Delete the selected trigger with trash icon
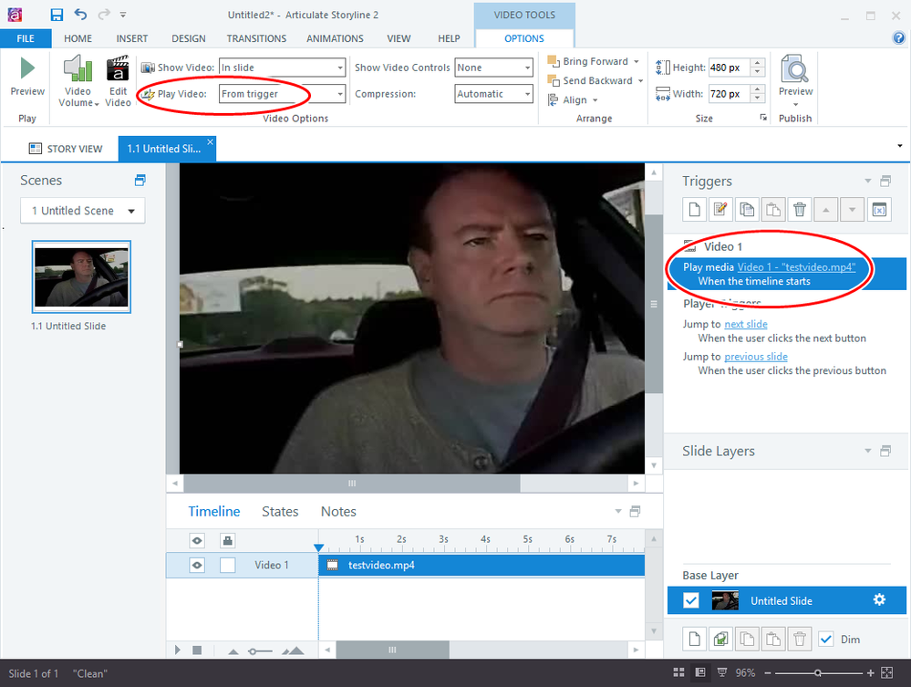 [x=799, y=210]
